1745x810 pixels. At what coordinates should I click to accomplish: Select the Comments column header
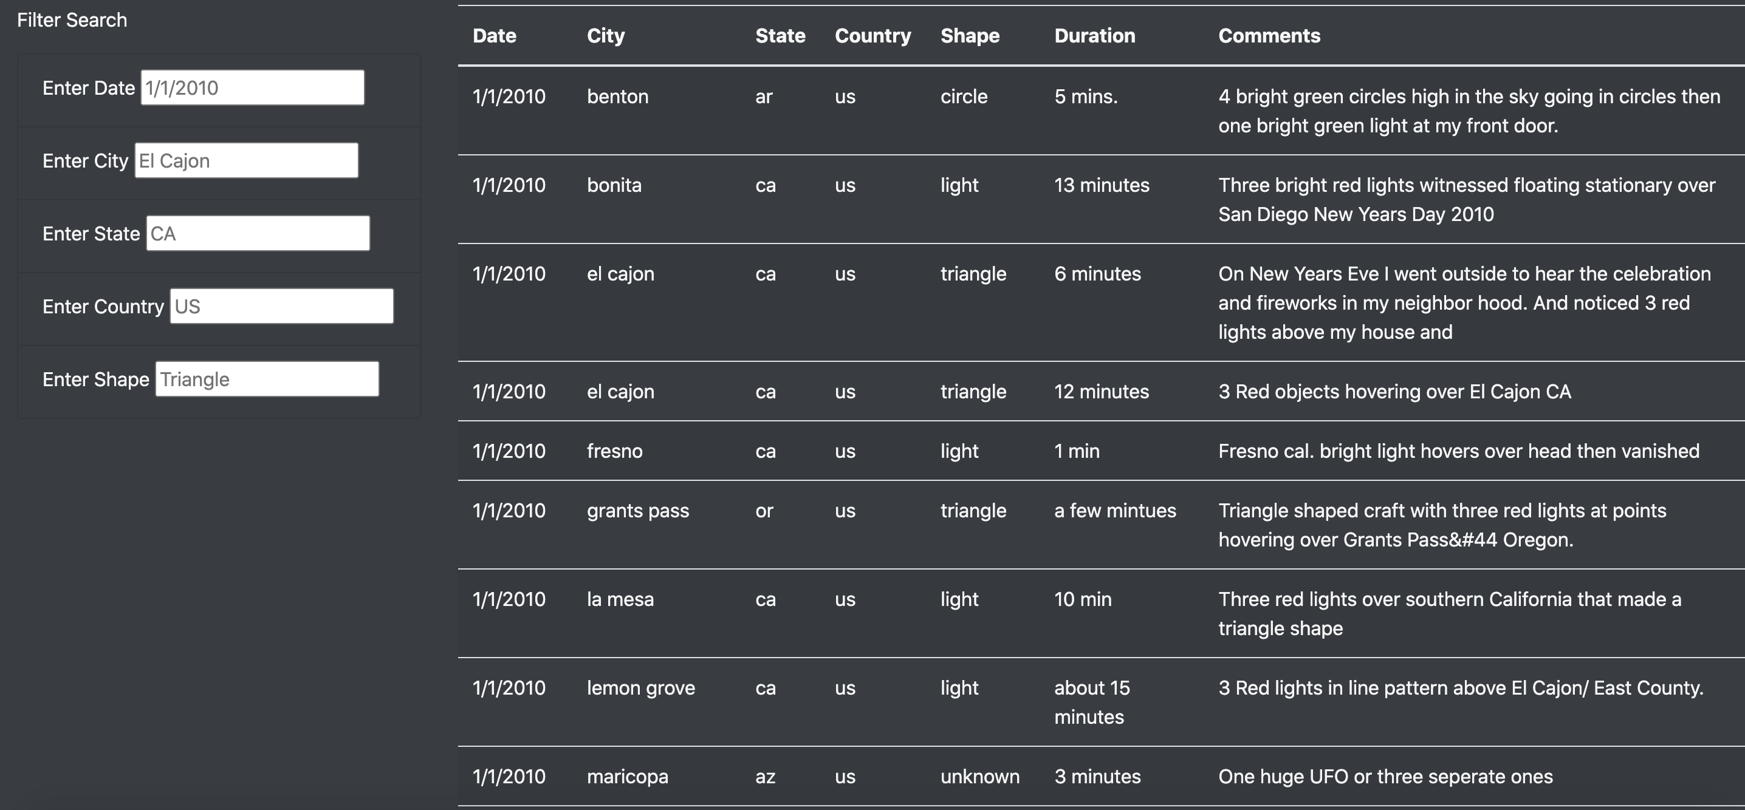(x=1269, y=35)
